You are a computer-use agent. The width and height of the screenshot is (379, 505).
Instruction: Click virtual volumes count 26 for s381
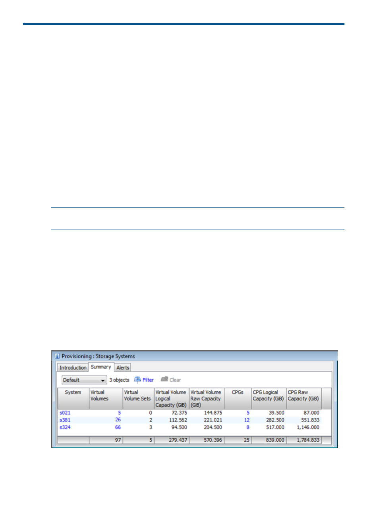point(118,420)
